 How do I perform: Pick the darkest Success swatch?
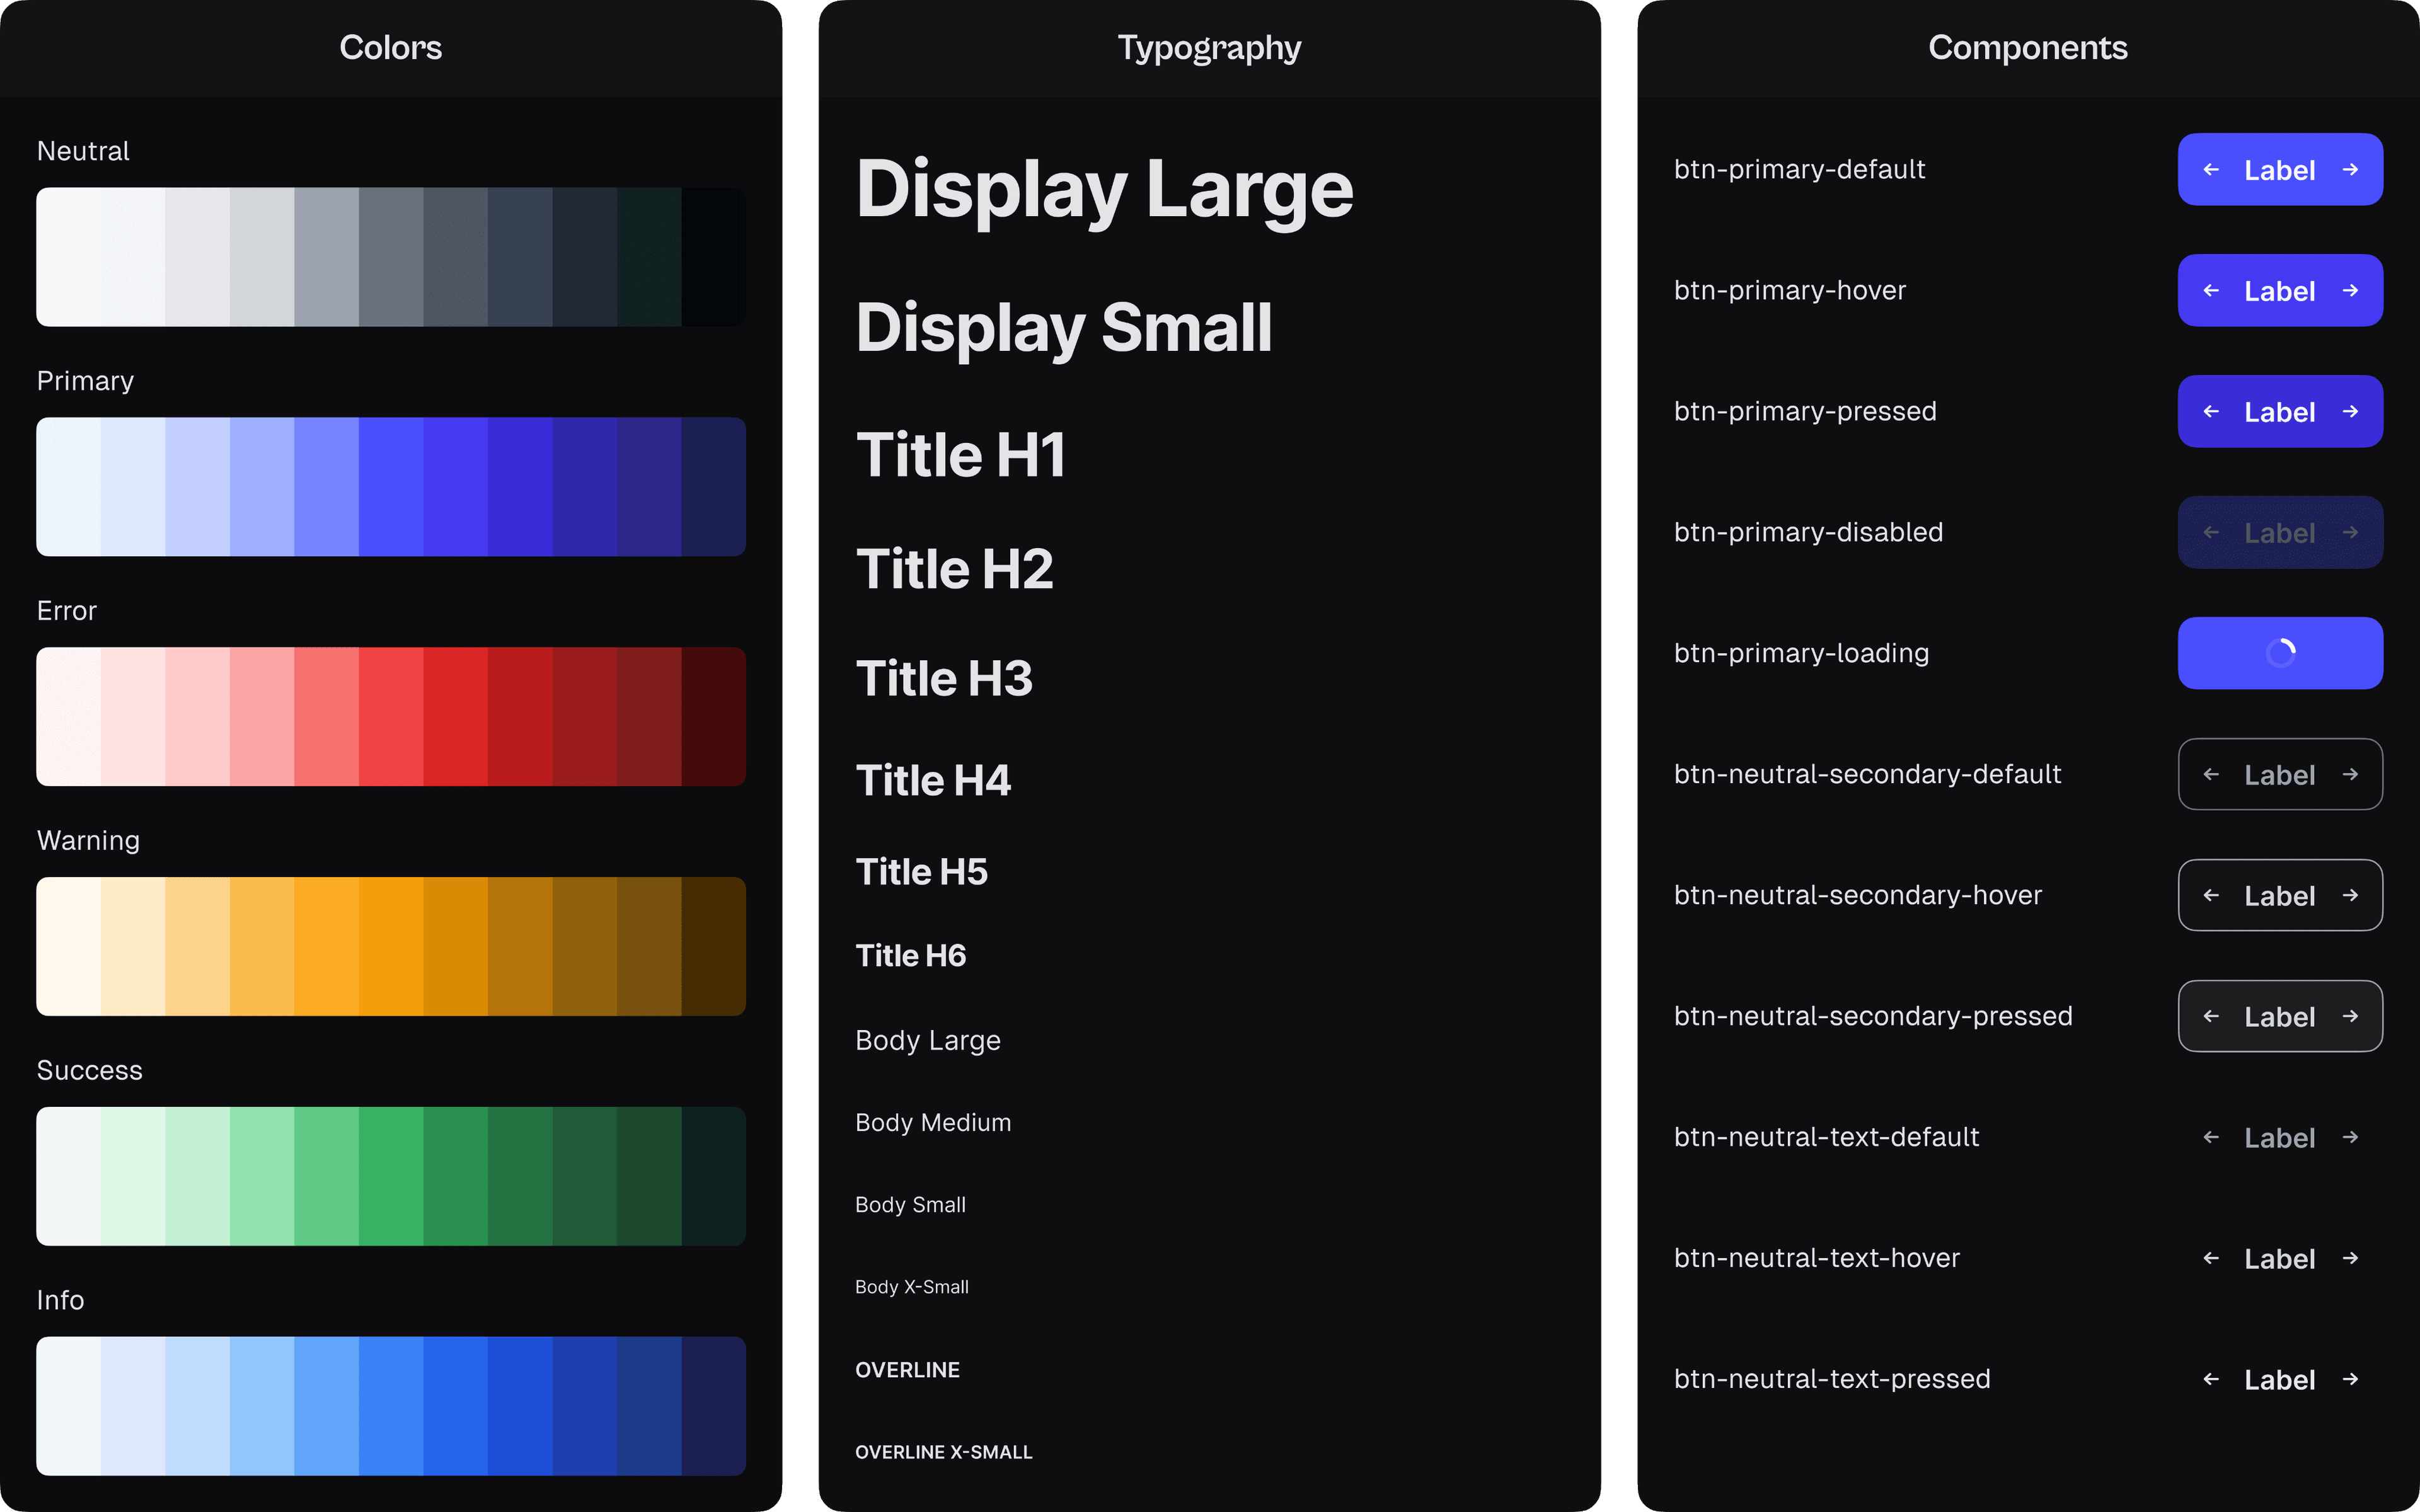point(714,1176)
